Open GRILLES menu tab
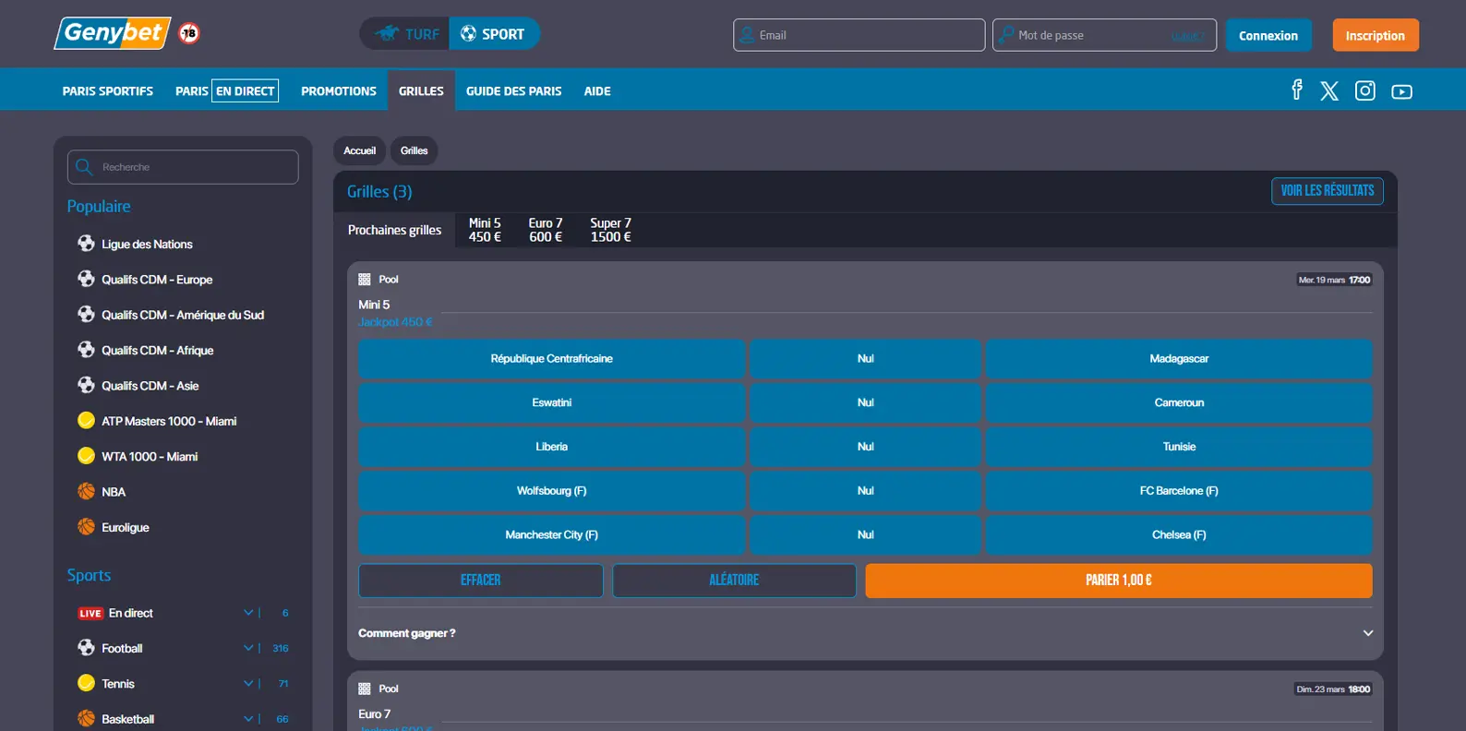Image resolution: width=1466 pixels, height=731 pixels. (x=421, y=91)
